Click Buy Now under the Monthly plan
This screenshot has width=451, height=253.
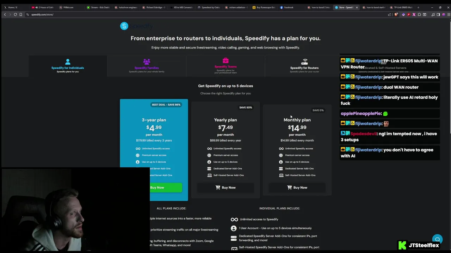click(297, 188)
